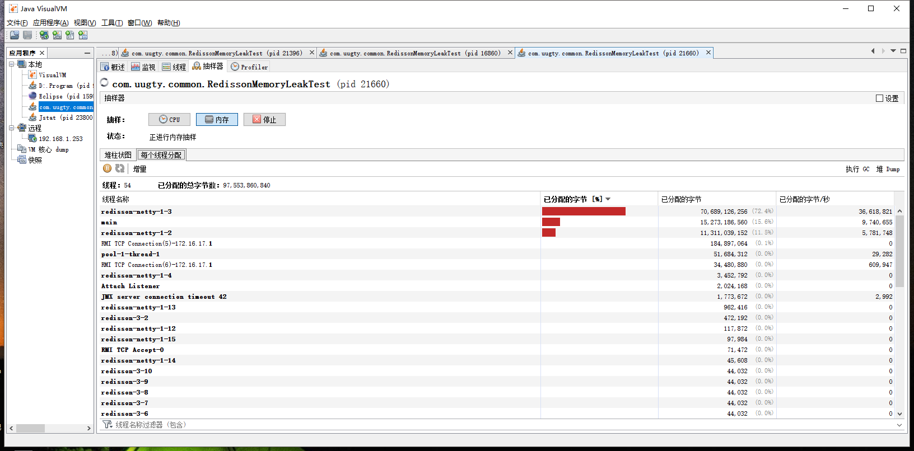
Task: Activate the RedissonMemoryLeakTest pid 16860 tab
Action: [x=415, y=53]
